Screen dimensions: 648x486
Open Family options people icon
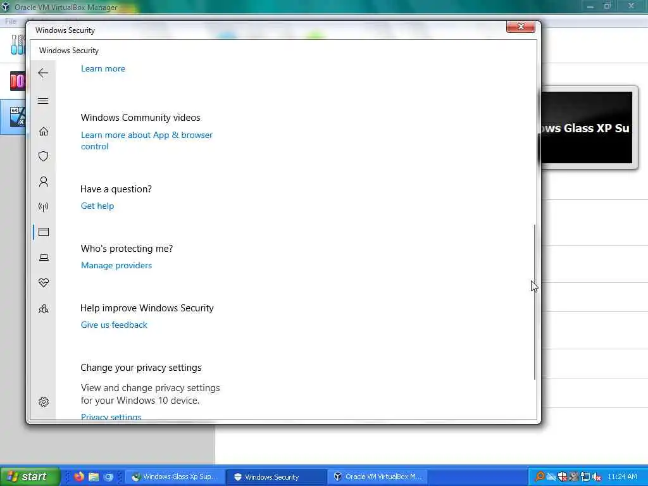click(44, 309)
